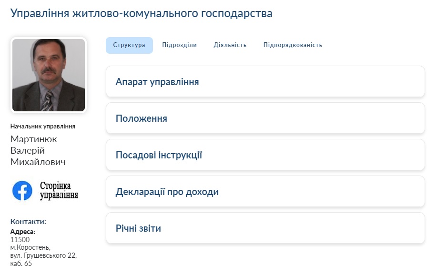Open the Посадові інструкції section
The image size is (437, 274).
tap(265, 155)
